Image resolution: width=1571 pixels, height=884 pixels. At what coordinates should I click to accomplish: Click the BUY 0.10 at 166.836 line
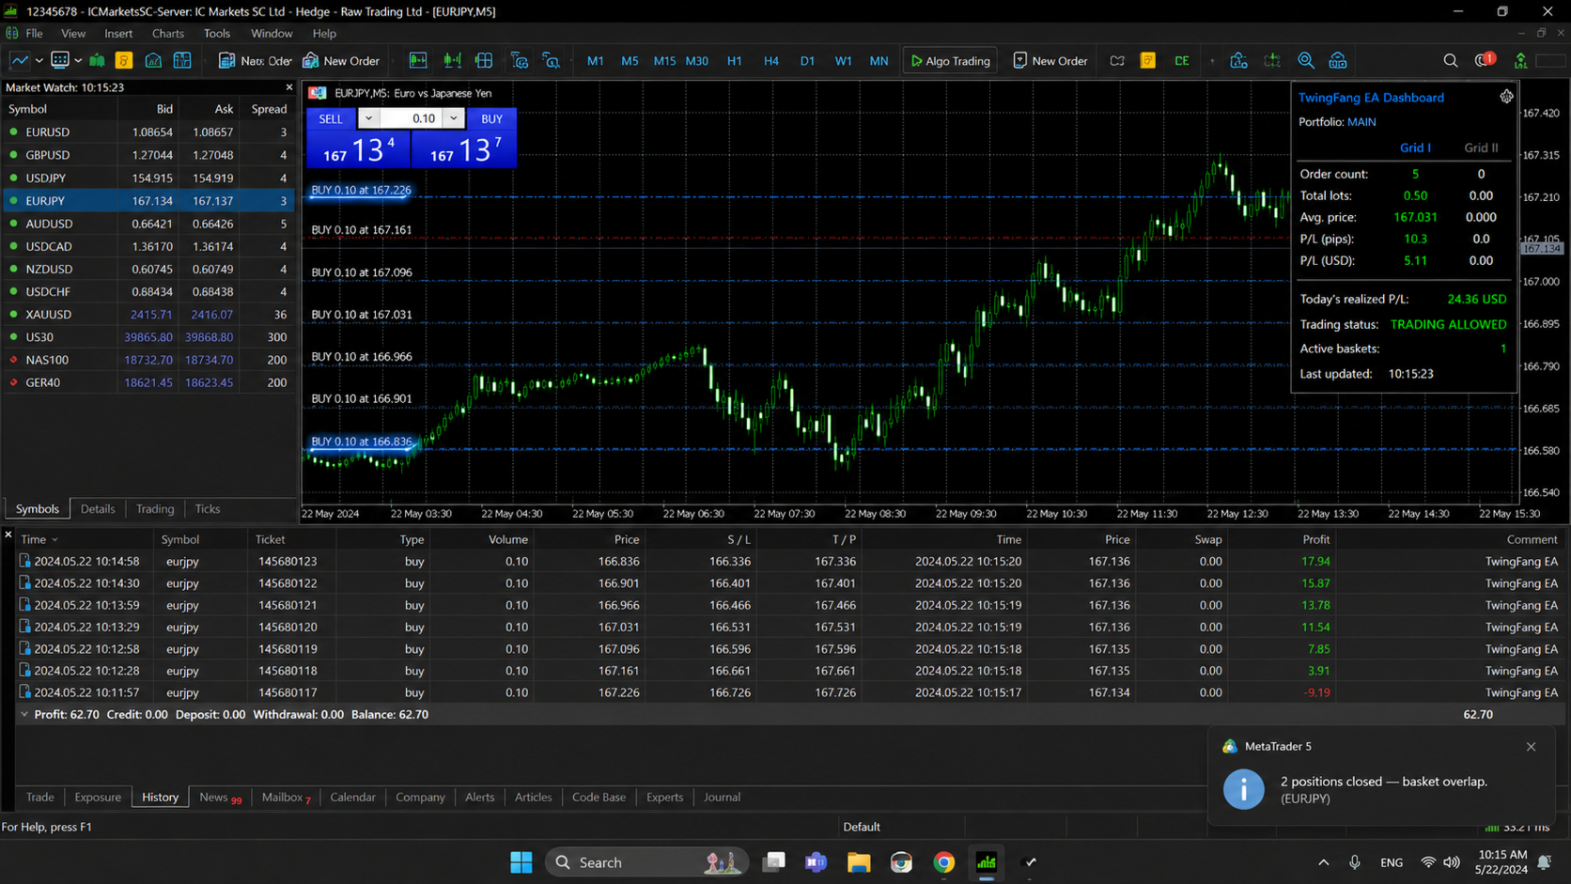tap(362, 442)
